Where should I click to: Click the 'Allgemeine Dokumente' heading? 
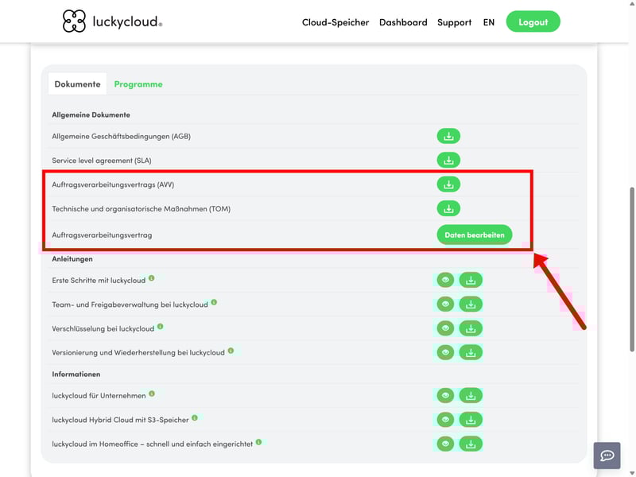91,114
